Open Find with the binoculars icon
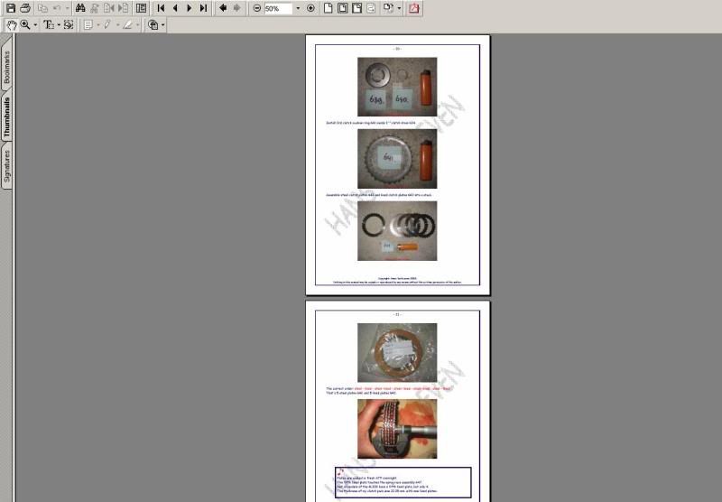The image size is (722, 502). tap(80, 8)
